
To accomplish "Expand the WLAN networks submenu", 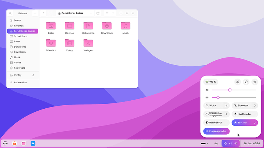I will [227, 106].
